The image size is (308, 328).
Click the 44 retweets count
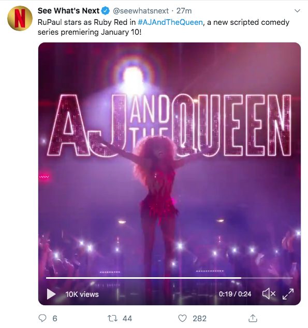[127, 319]
